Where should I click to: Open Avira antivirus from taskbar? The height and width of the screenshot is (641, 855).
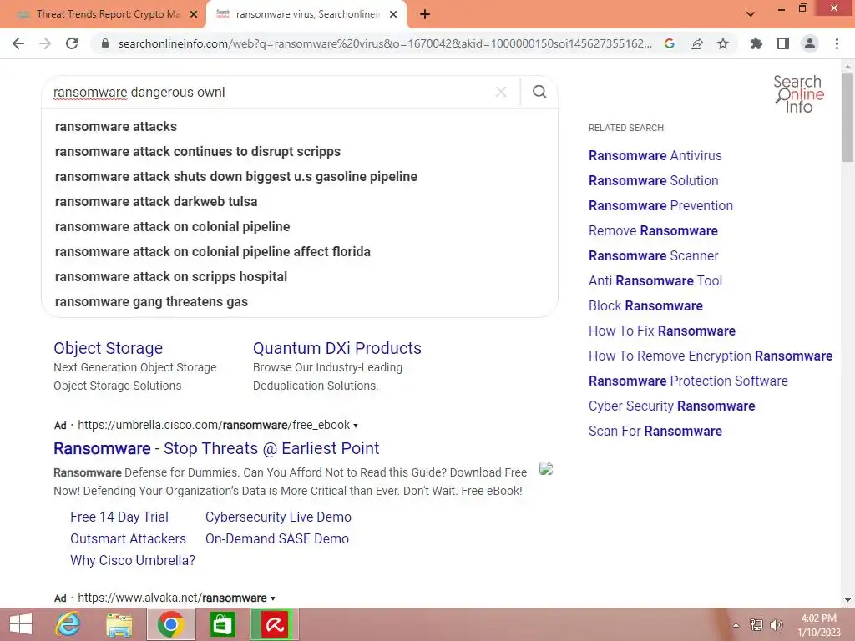coord(274,624)
